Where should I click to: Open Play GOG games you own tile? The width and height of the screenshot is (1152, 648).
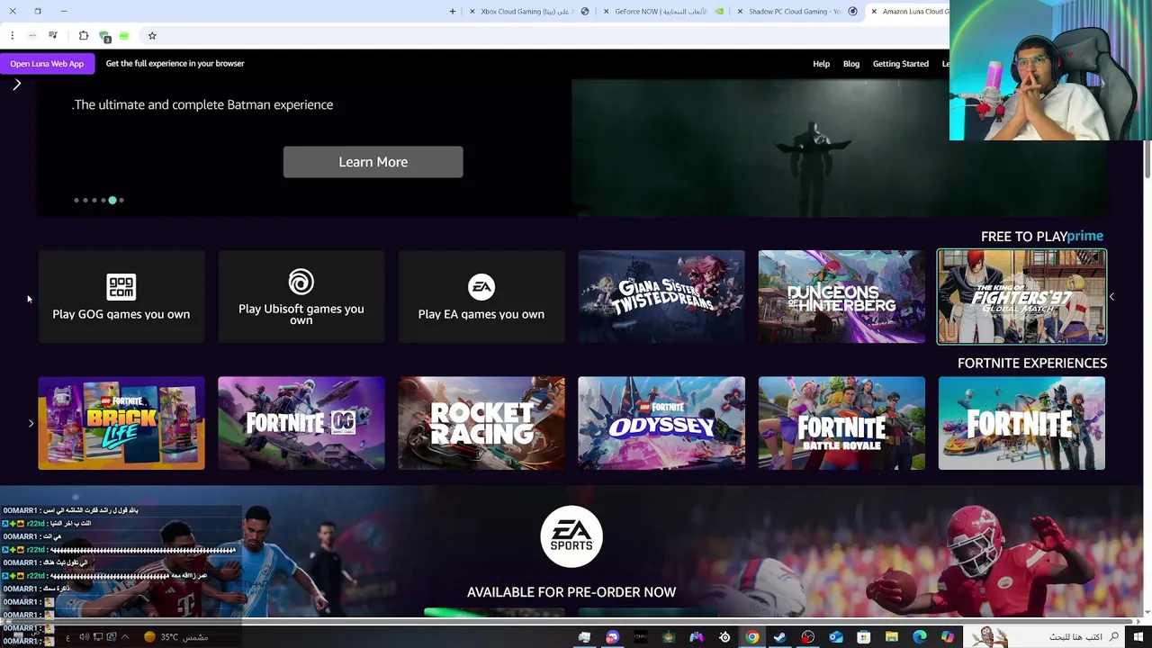click(121, 297)
